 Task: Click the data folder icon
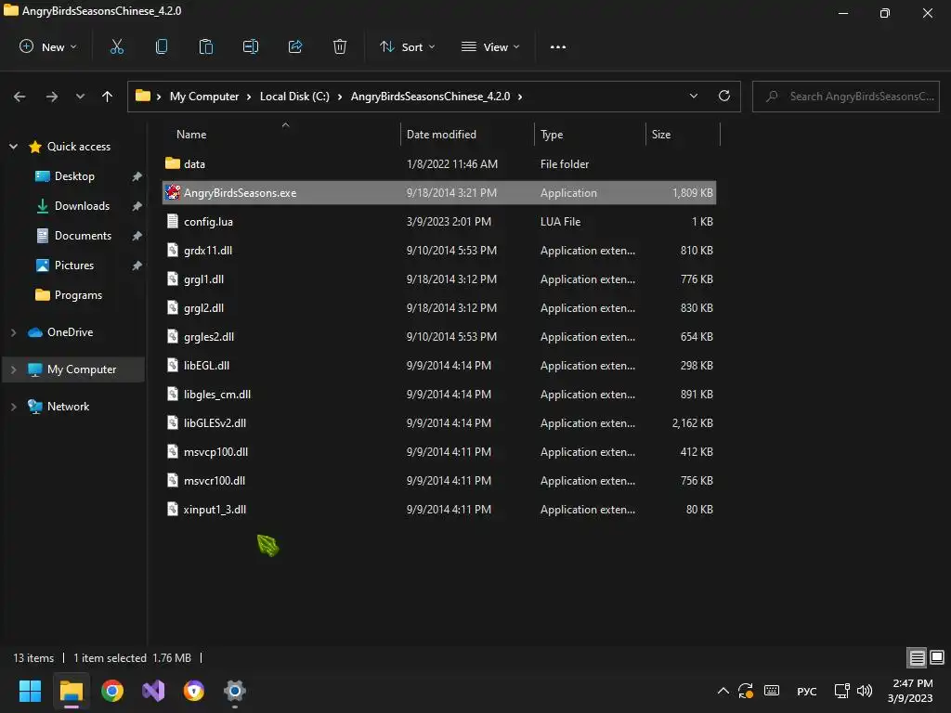[173, 163]
